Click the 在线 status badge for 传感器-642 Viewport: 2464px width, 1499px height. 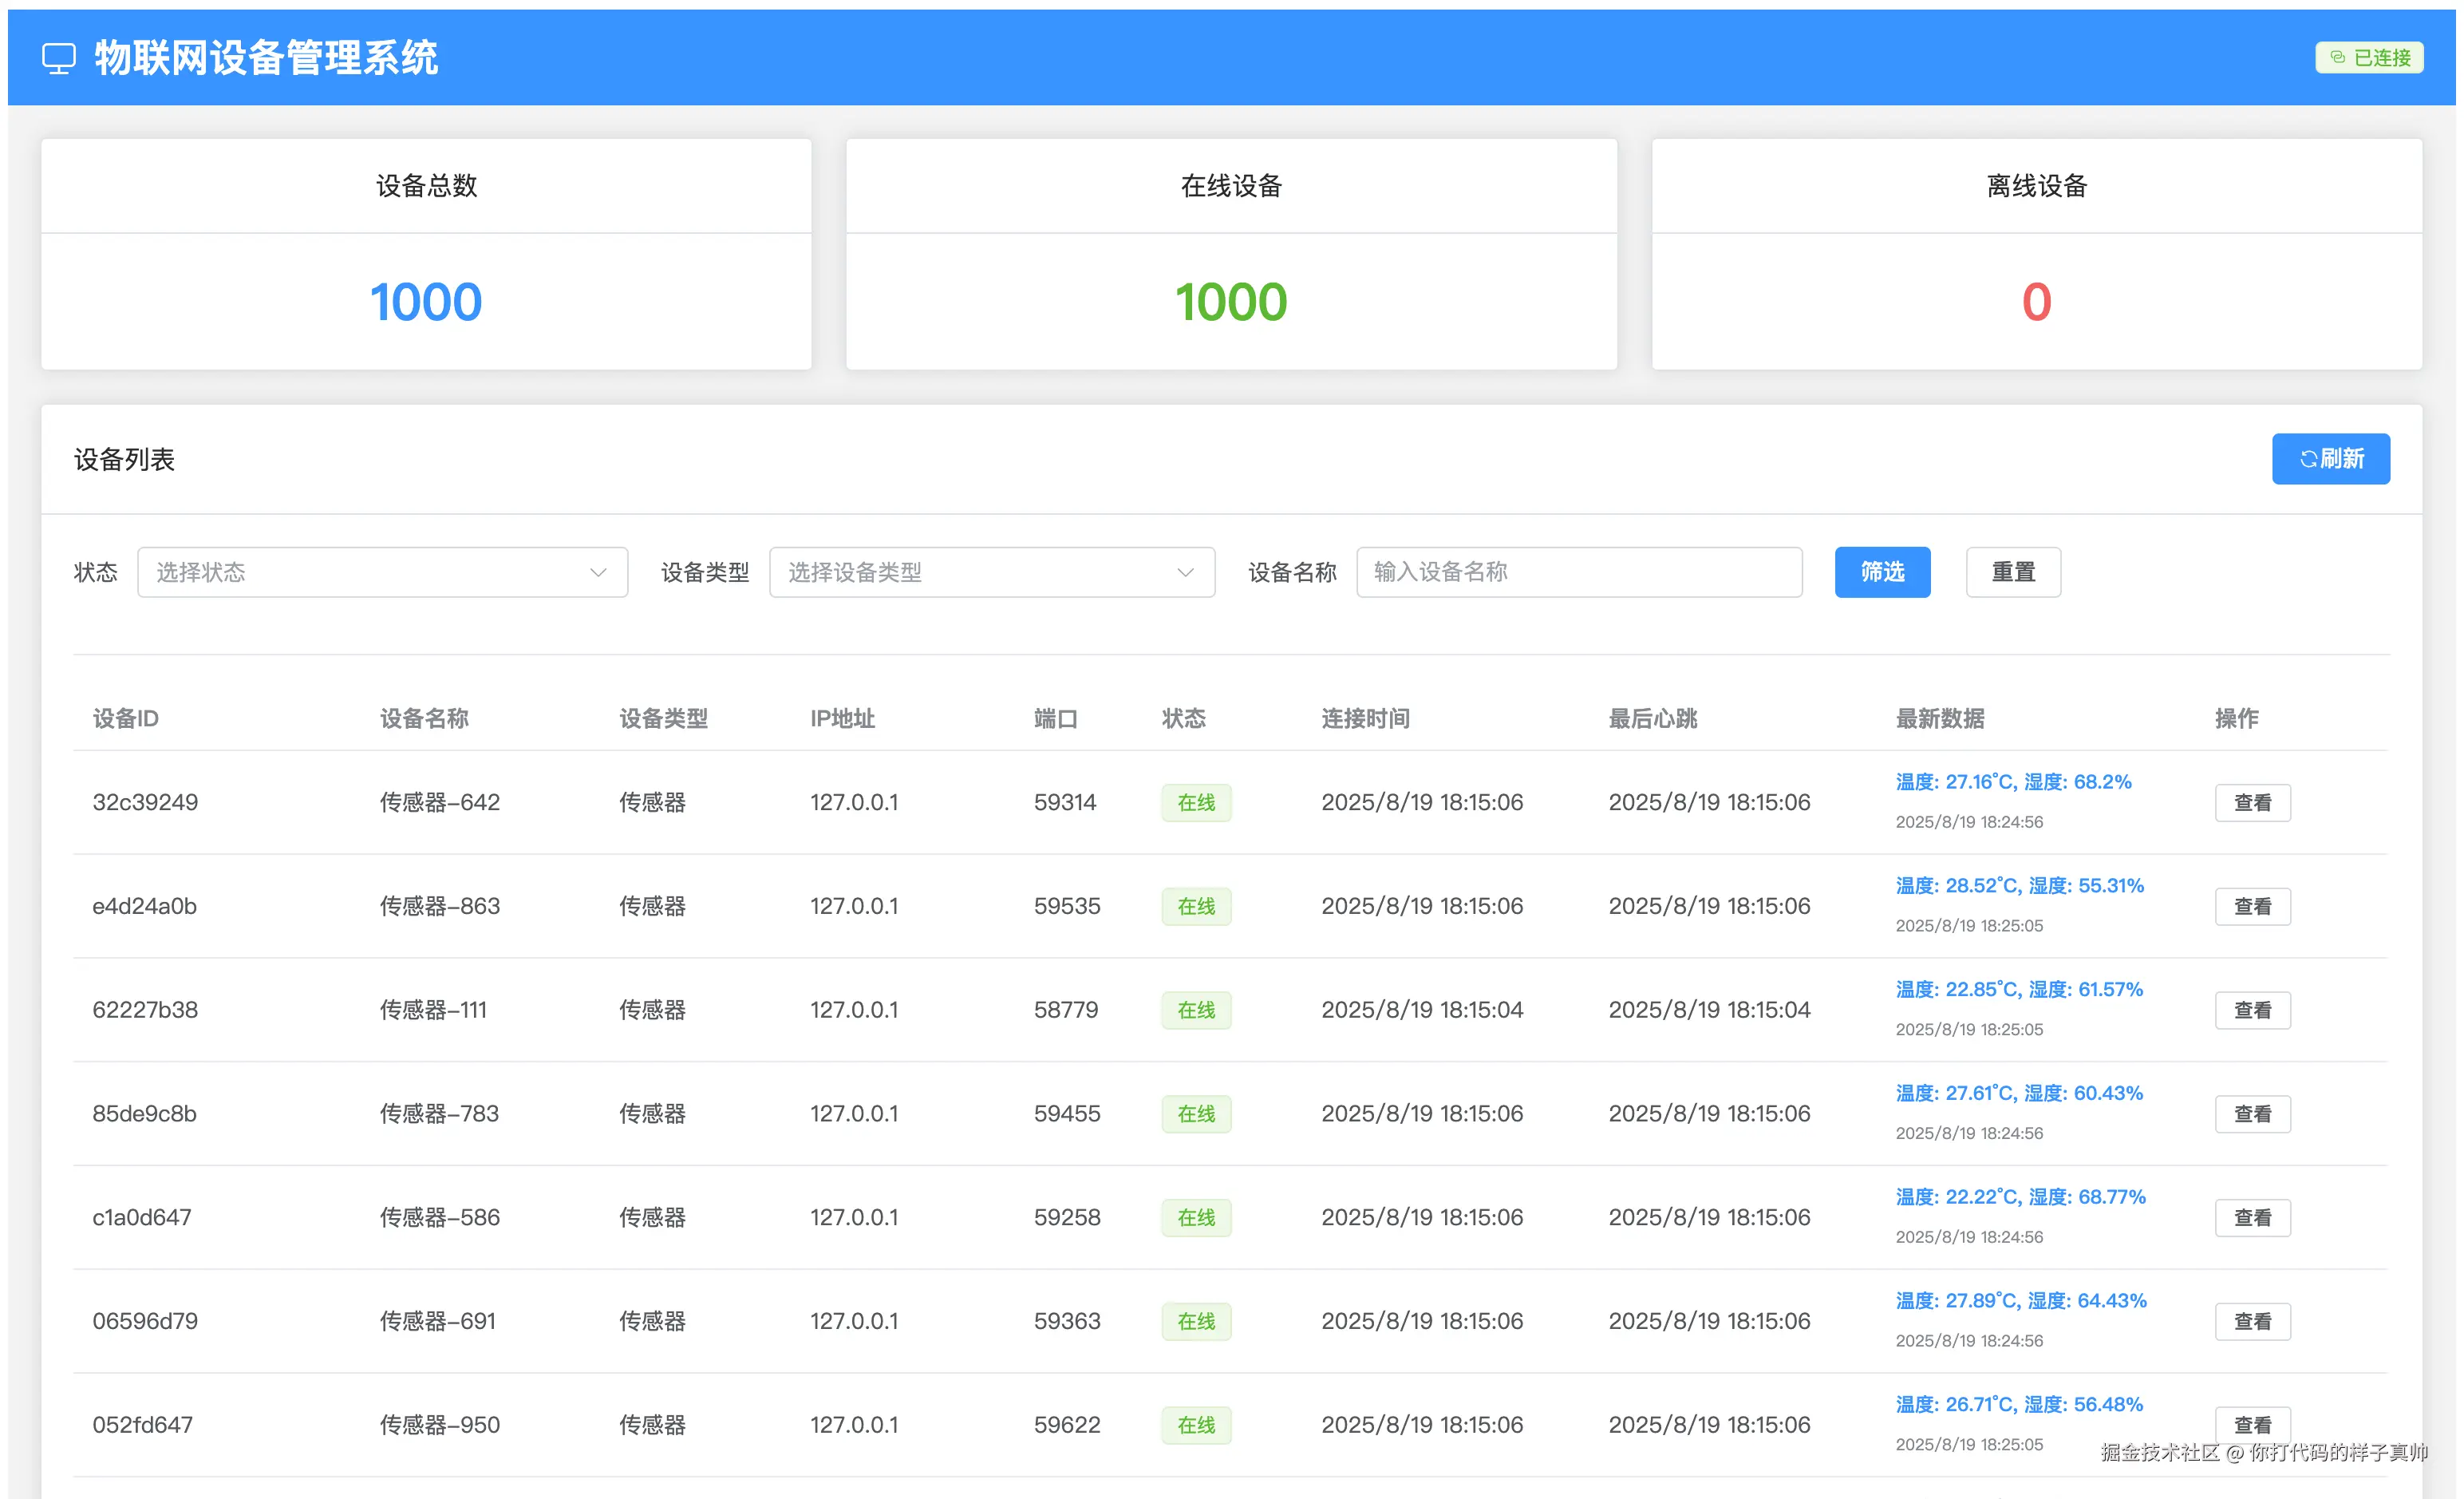click(x=1196, y=802)
